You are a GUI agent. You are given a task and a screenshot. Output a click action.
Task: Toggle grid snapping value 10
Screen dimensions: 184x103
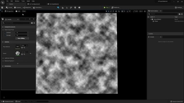[x=123, y=11]
